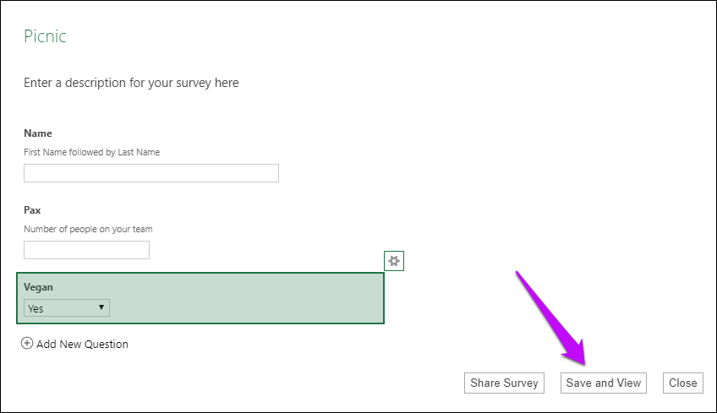Open the question settings gear icon
Viewport: 717px width, 413px height.
pyautogui.click(x=393, y=261)
